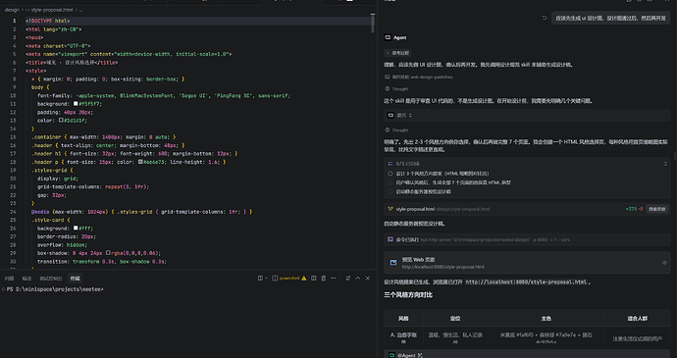Click the first todo circle for designing 3 styles
677x358 pixels.
pos(391,174)
